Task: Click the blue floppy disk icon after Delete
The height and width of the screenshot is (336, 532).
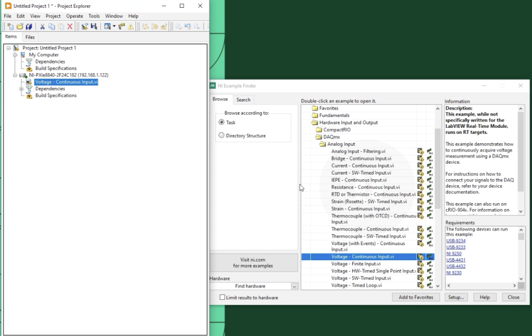Action: [94, 26]
